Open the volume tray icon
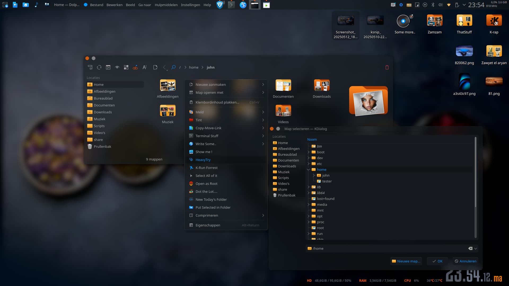509x286 pixels. click(441, 5)
